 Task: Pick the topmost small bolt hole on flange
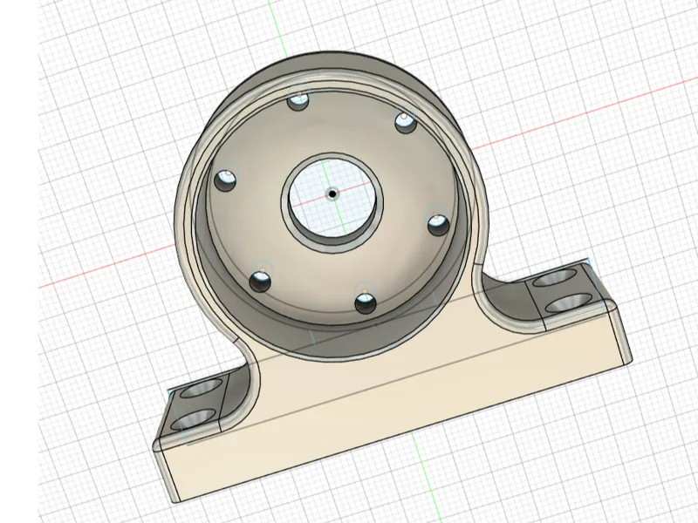coord(298,101)
